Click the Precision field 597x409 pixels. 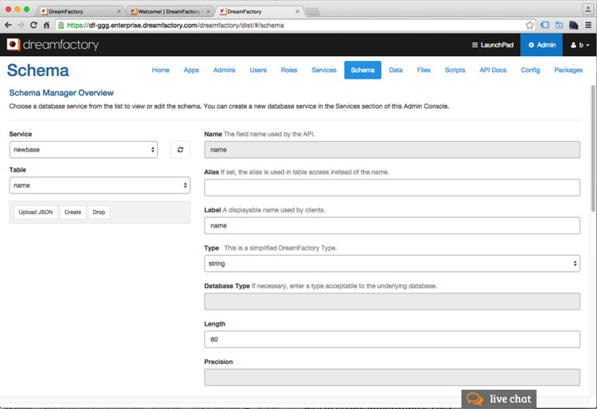(392, 378)
